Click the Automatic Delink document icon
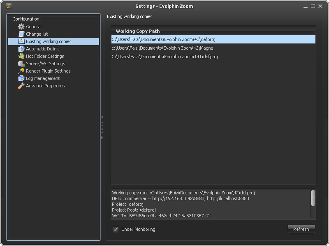The width and height of the screenshot is (329, 246). [x=21, y=49]
